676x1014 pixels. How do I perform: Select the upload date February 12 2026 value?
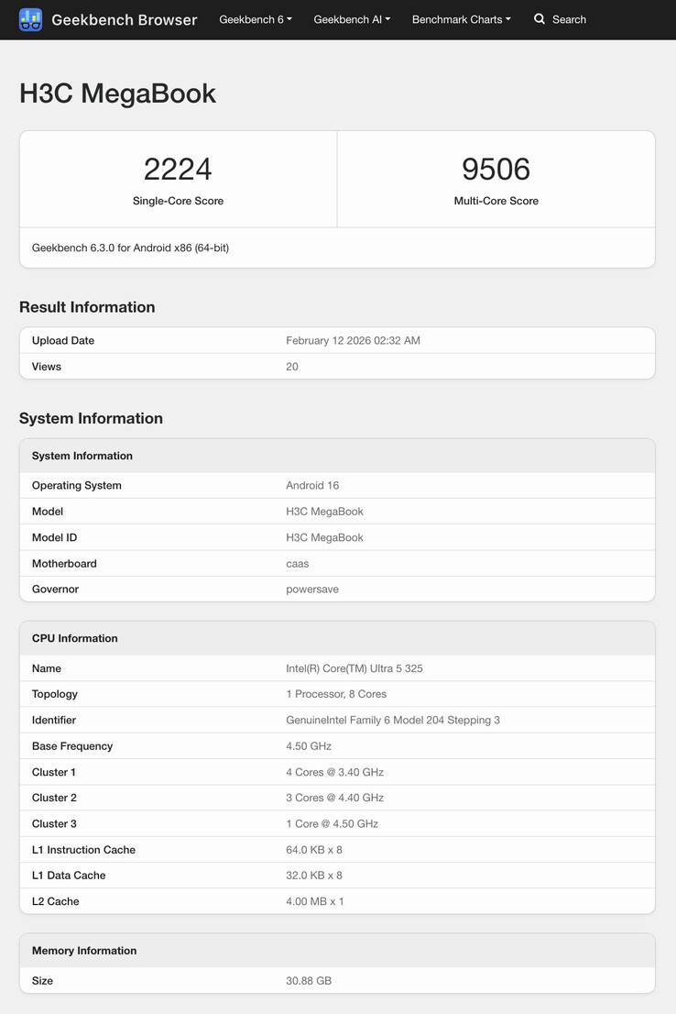(x=353, y=340)
